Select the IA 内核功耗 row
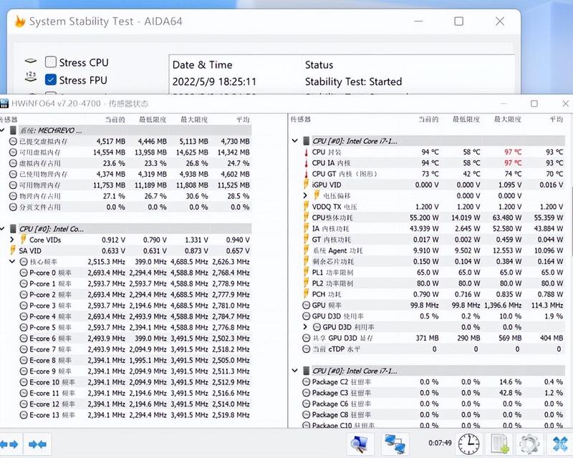 433,228
